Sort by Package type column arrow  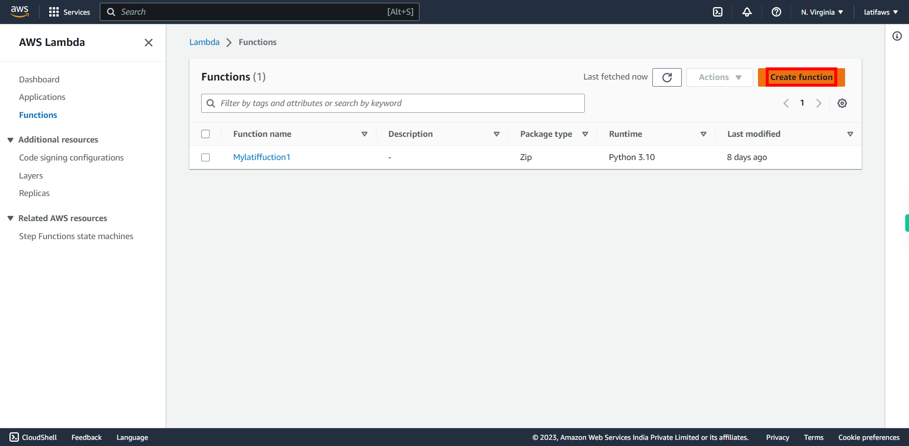pyautogui.click(x=585, y=134)
